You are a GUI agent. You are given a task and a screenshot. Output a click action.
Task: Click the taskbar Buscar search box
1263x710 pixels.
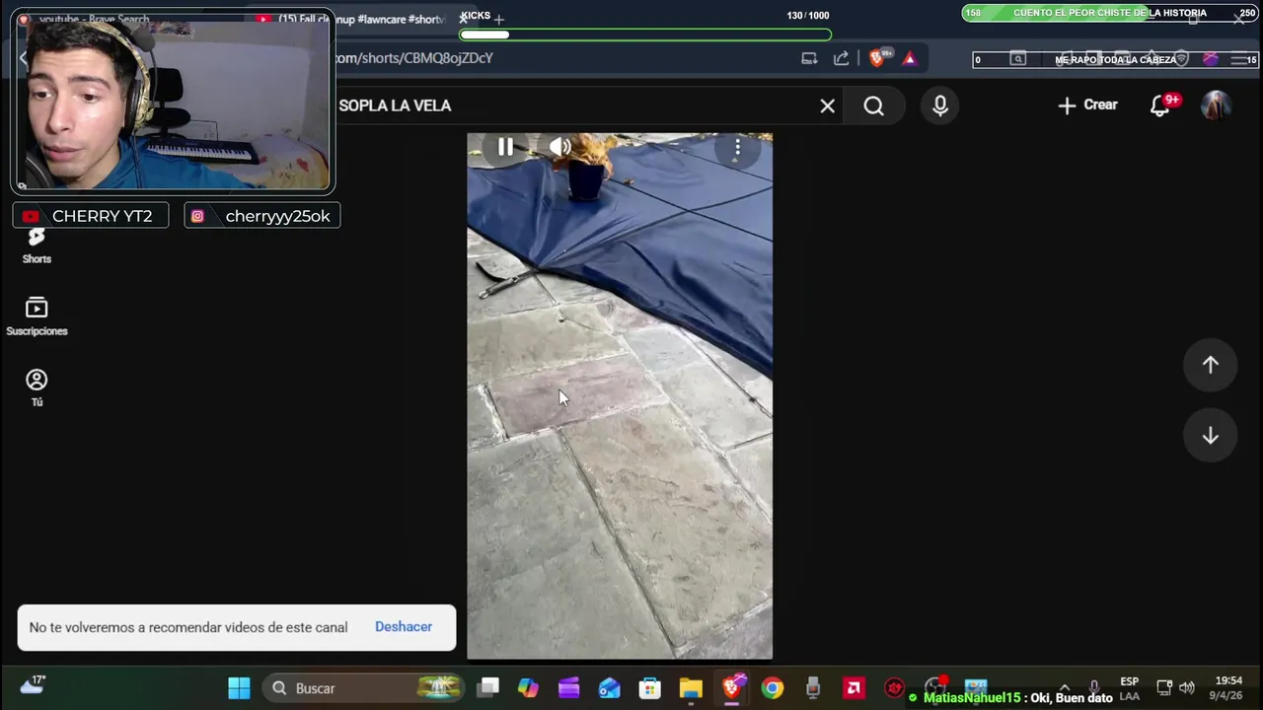[365, 688]
